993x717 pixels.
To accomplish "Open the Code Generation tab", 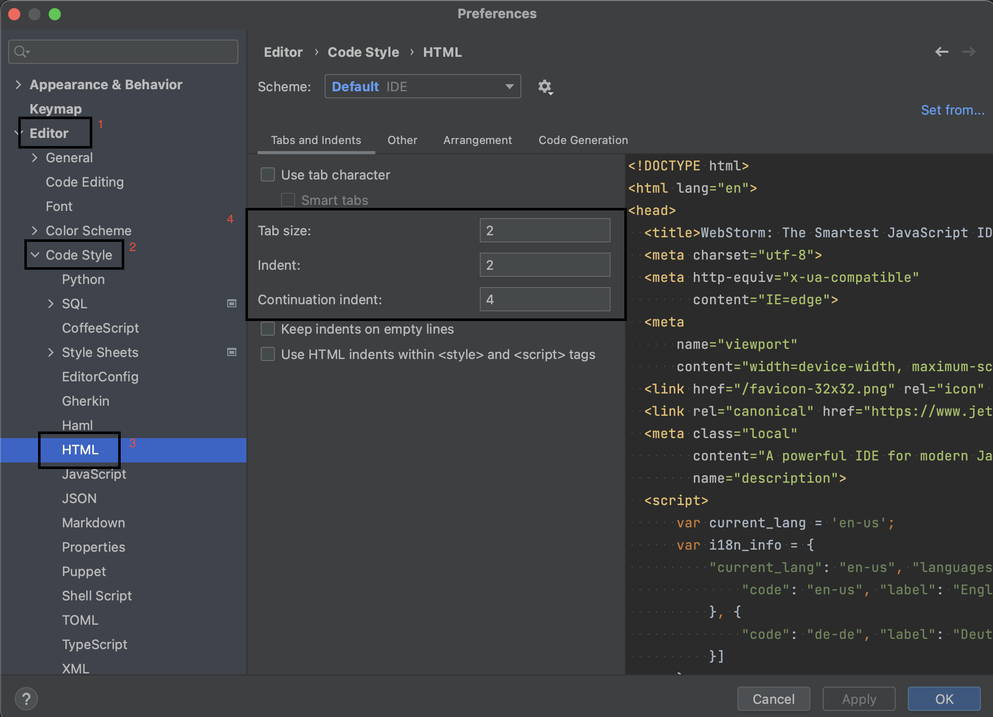I will (583, 140).
